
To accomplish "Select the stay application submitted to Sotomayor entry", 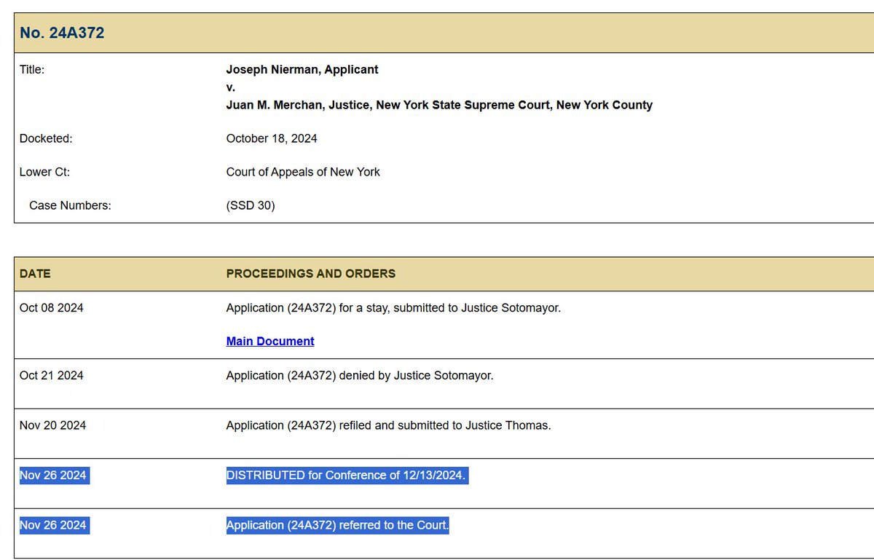I will point(393,308).
